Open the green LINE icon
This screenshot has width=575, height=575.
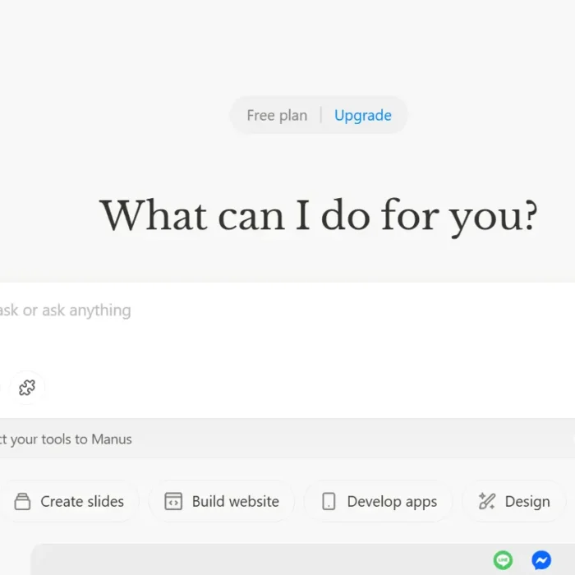pos(503,560)
